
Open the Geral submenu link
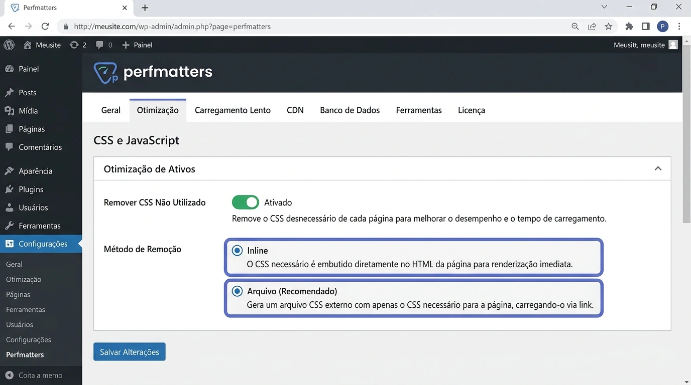pyautogui.click(x=15, y=264)
